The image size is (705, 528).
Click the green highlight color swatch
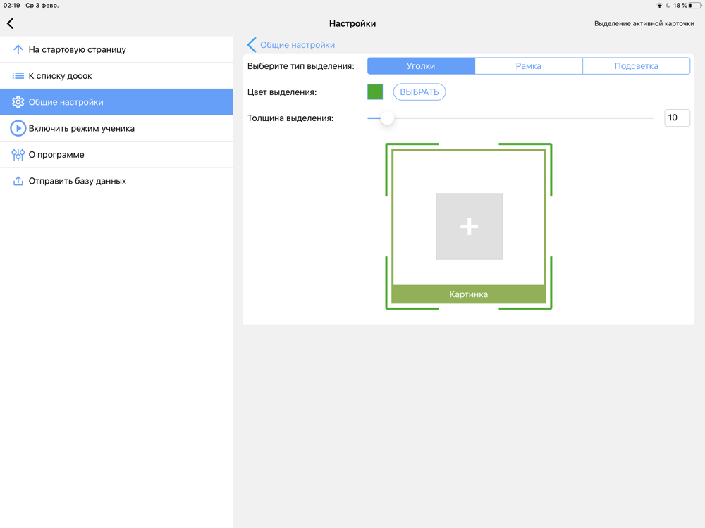[375, 92]
